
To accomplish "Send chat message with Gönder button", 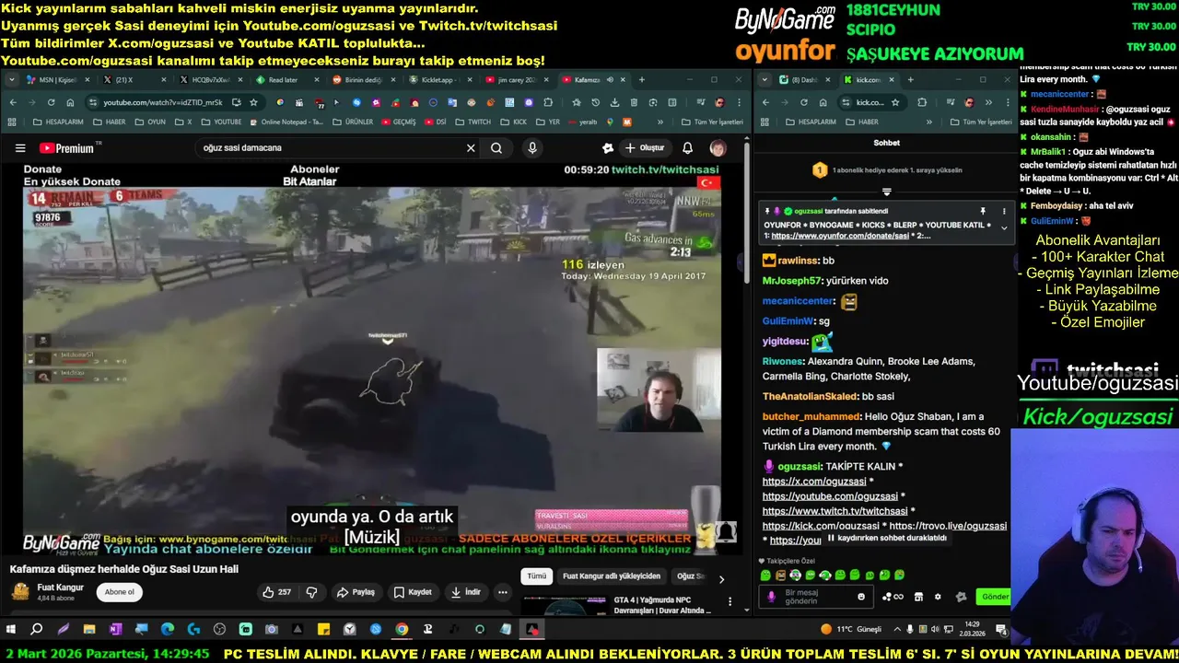I will click(995, 597).
